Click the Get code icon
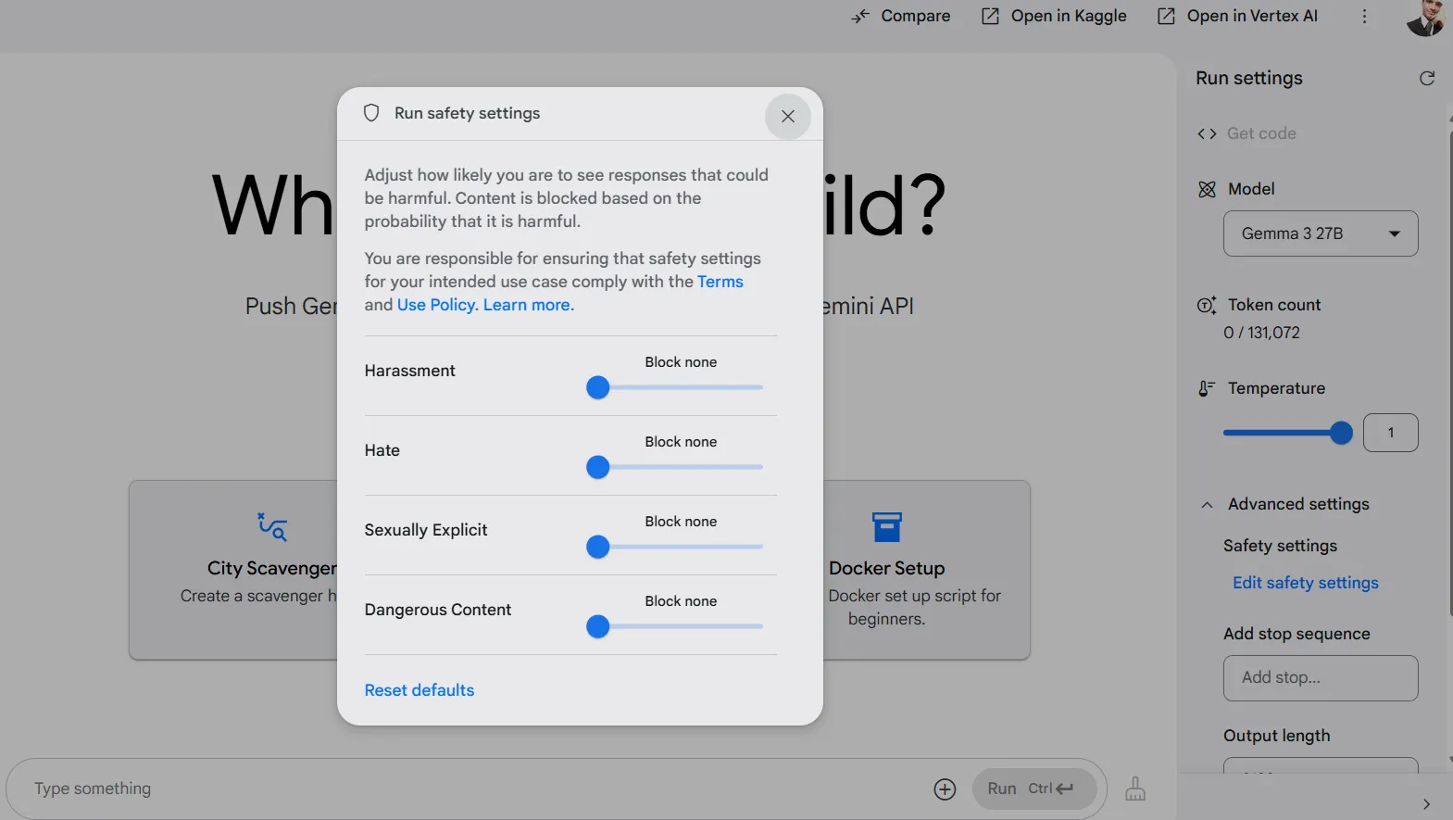This screenshot has width=1453, height=820. (1207, 133)
